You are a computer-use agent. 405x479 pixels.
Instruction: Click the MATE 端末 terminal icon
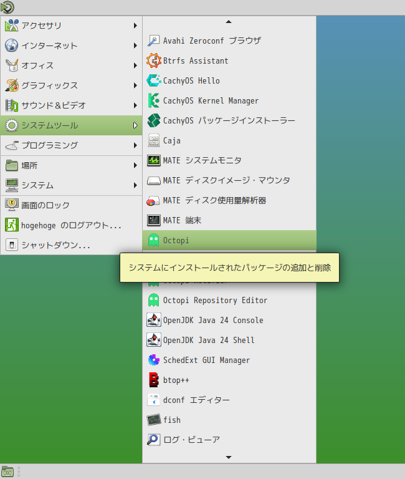tap(153, 220)
